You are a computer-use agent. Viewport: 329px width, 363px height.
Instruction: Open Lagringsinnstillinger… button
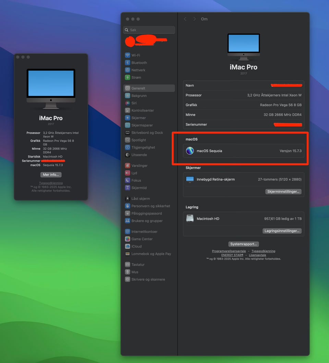click(x=282, y=231)
